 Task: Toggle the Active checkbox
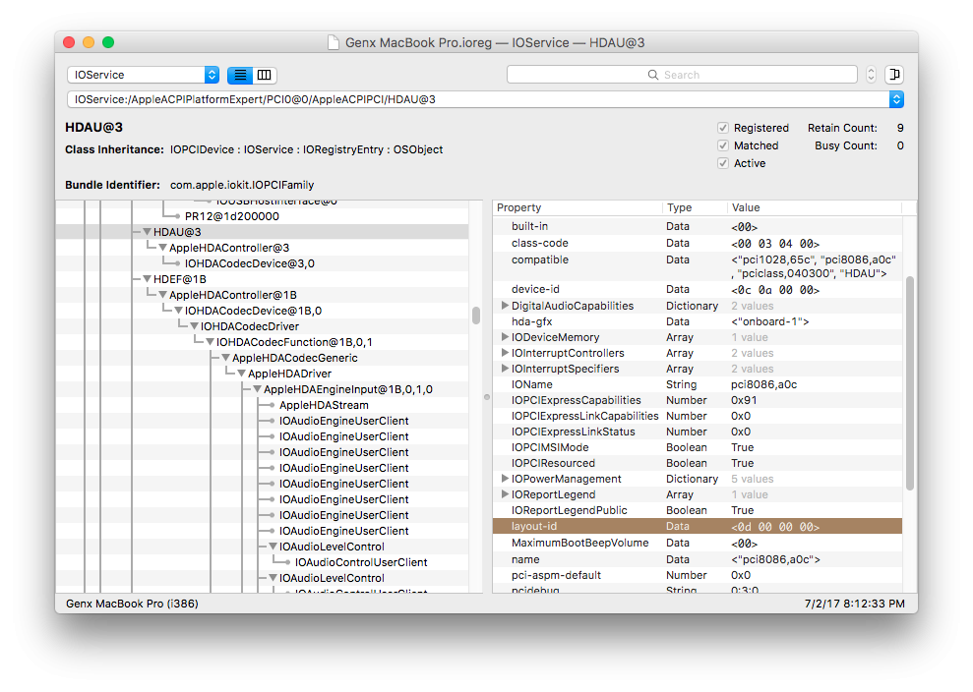(x=723, y=163)
